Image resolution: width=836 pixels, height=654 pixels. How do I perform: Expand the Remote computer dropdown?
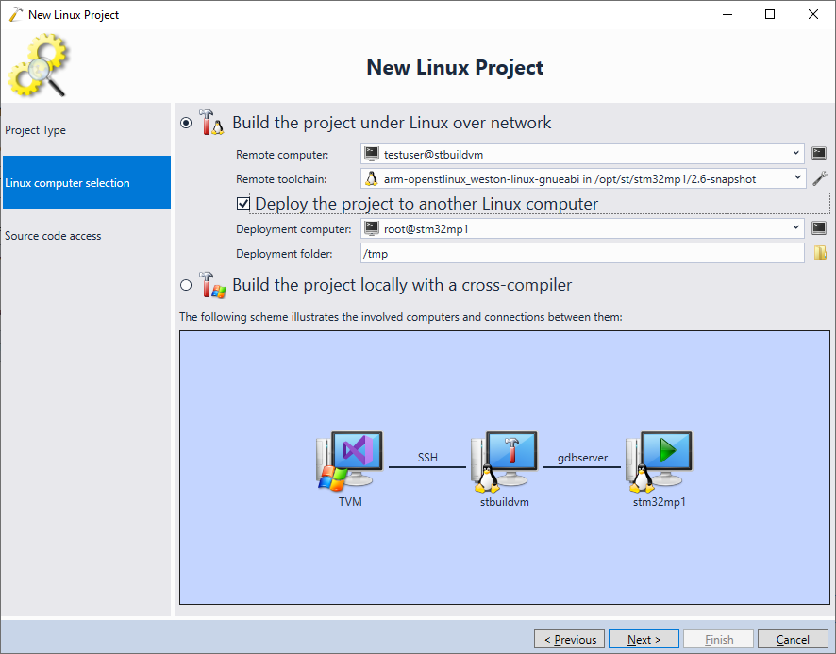coord(795,154)
